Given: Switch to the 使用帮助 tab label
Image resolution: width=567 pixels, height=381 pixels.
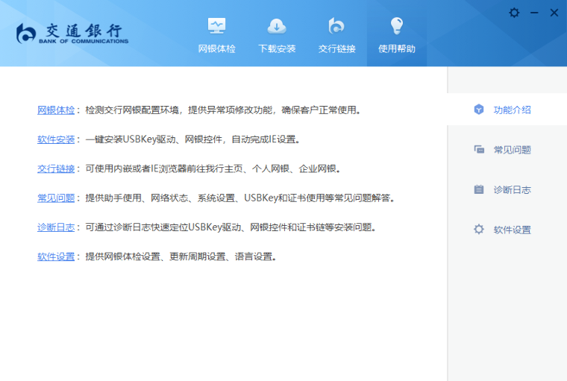Looking at the screenshot, I should [x=397, y=48].
